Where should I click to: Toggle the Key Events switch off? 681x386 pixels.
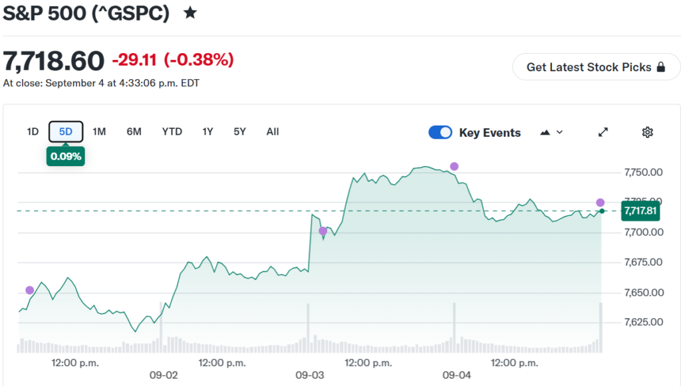pyautogui.click(x=440, y=132)
